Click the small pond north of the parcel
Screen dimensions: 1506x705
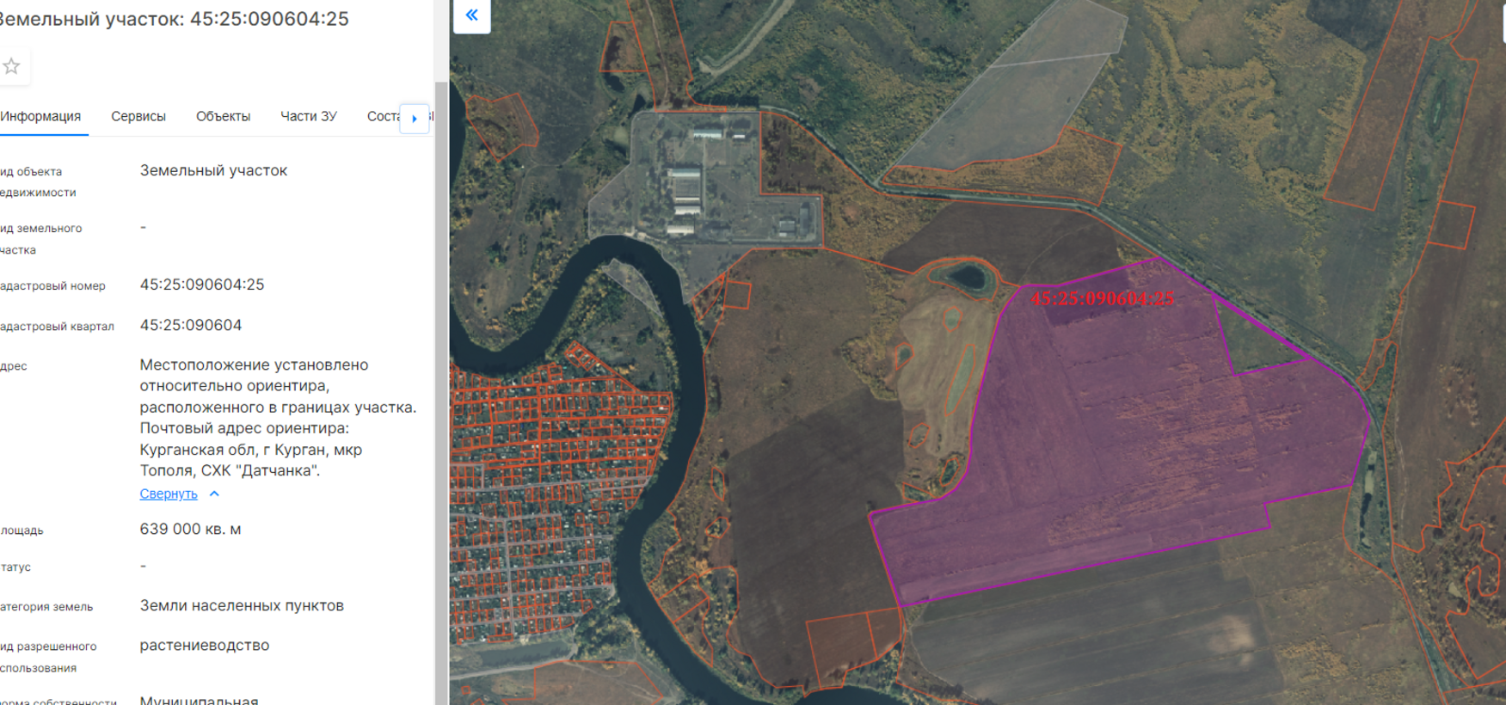coord(965,277)
